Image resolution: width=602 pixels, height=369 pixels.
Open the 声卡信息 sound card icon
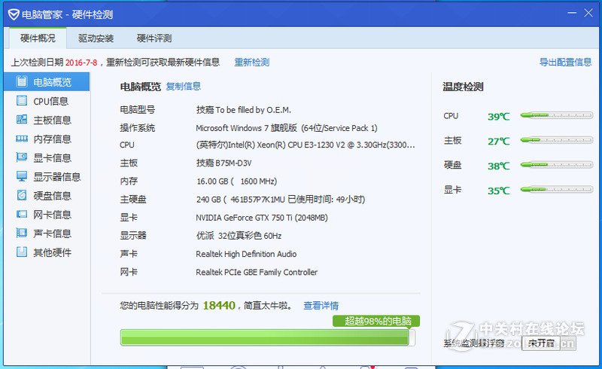[22, 233]
